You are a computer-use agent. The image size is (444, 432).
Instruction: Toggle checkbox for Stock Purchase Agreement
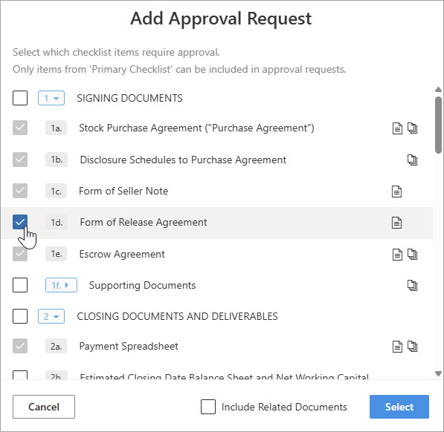click(20, 128)
